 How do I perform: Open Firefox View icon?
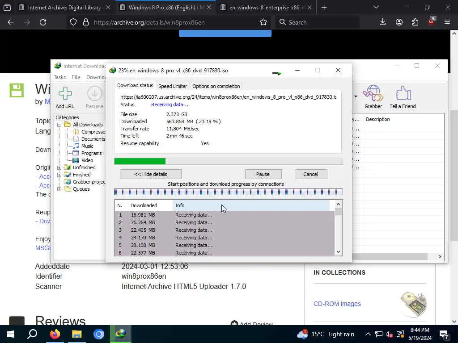pyautogui.click(x=7, y=8)
